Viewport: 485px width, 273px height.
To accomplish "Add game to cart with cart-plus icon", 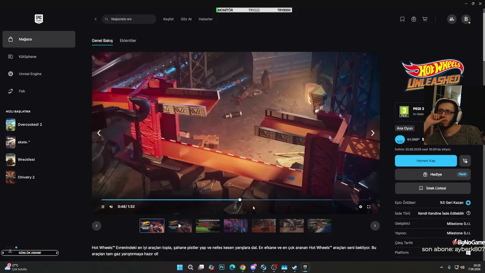I will click(x=465, y=161).
